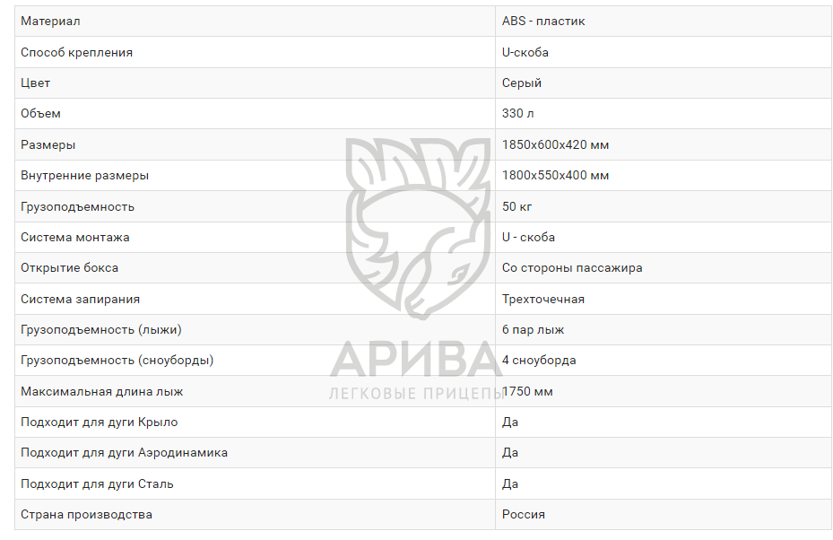Select the Россия country value
The image size is (833, 540).
524,514
